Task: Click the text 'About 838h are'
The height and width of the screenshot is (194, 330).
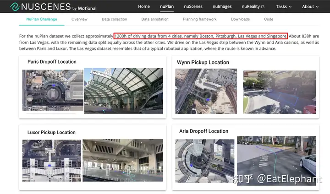Action: coord(304,36)
